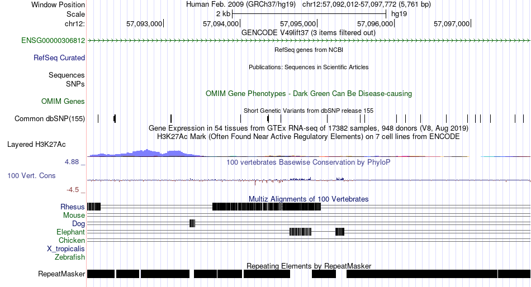Screen dimensions: 531x287
Task: Click the RefSeq genes from NCBI title
Action: click(309, 50)
